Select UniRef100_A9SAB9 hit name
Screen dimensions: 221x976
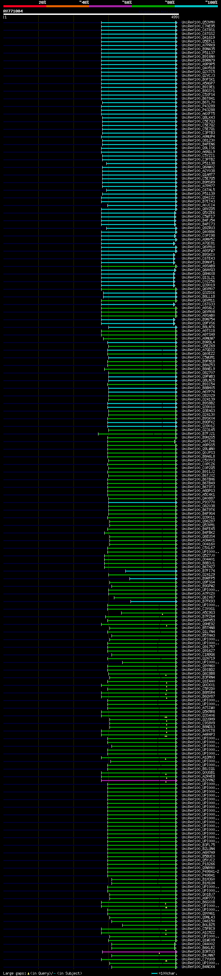tap(198, 266)
